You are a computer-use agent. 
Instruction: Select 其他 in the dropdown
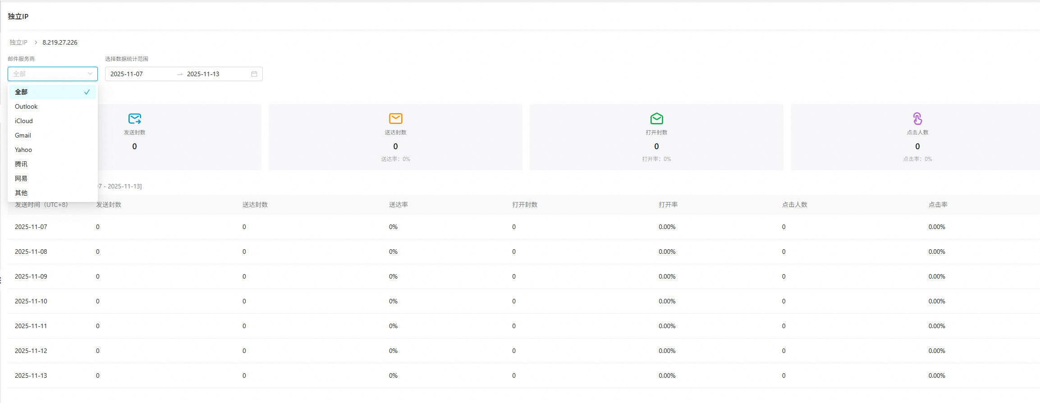[53, 193]
